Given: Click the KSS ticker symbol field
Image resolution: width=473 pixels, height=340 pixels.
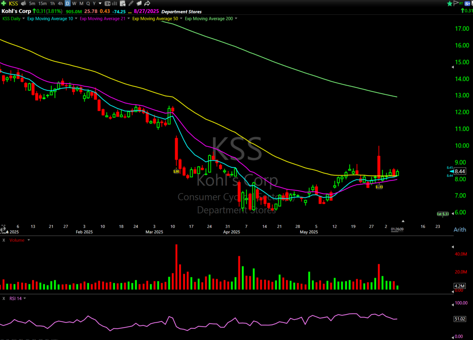Looking at the screenshot, I should (x=13, y=3).
